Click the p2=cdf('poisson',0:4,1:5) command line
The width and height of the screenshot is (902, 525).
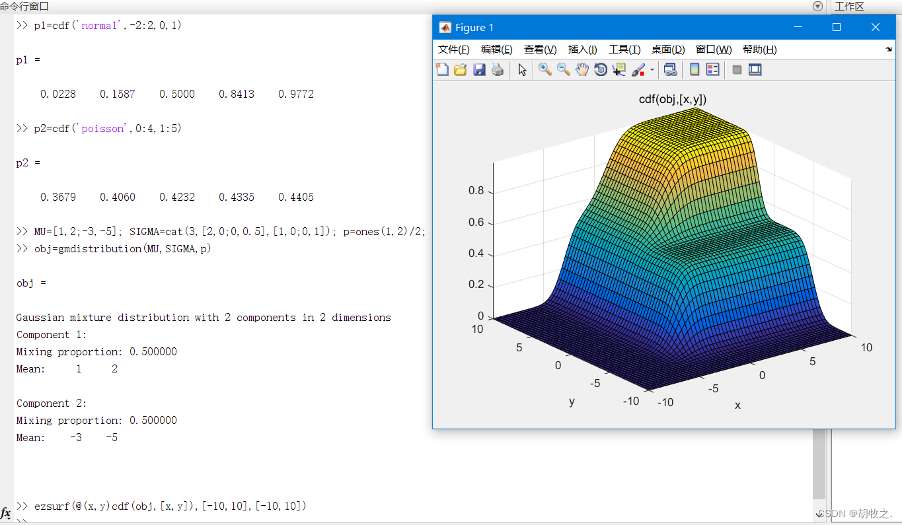click(98, 129)
